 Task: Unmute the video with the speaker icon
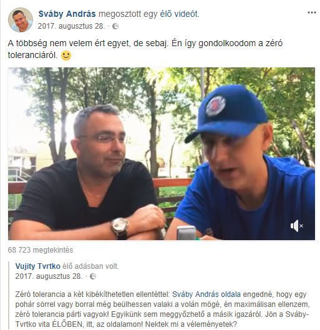[x=296, y=226]
